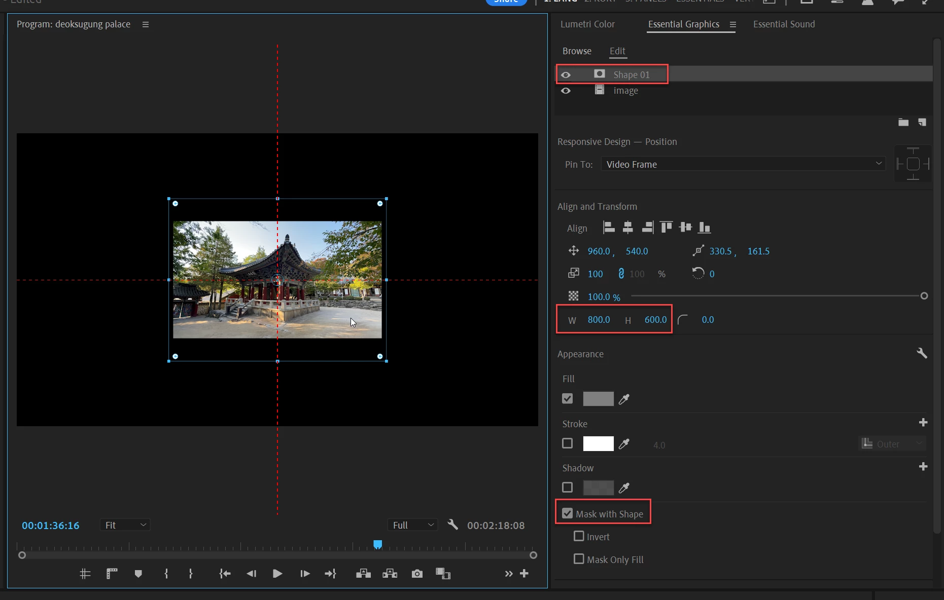Open the white Stroke color swatch
The height and width of the screenshot is (600, 944).
point(599,443)
